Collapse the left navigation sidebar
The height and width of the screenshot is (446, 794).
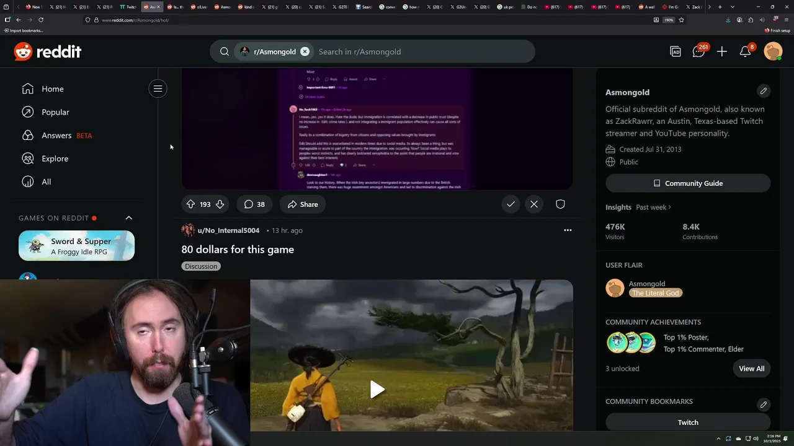click(x=158, y=89)
